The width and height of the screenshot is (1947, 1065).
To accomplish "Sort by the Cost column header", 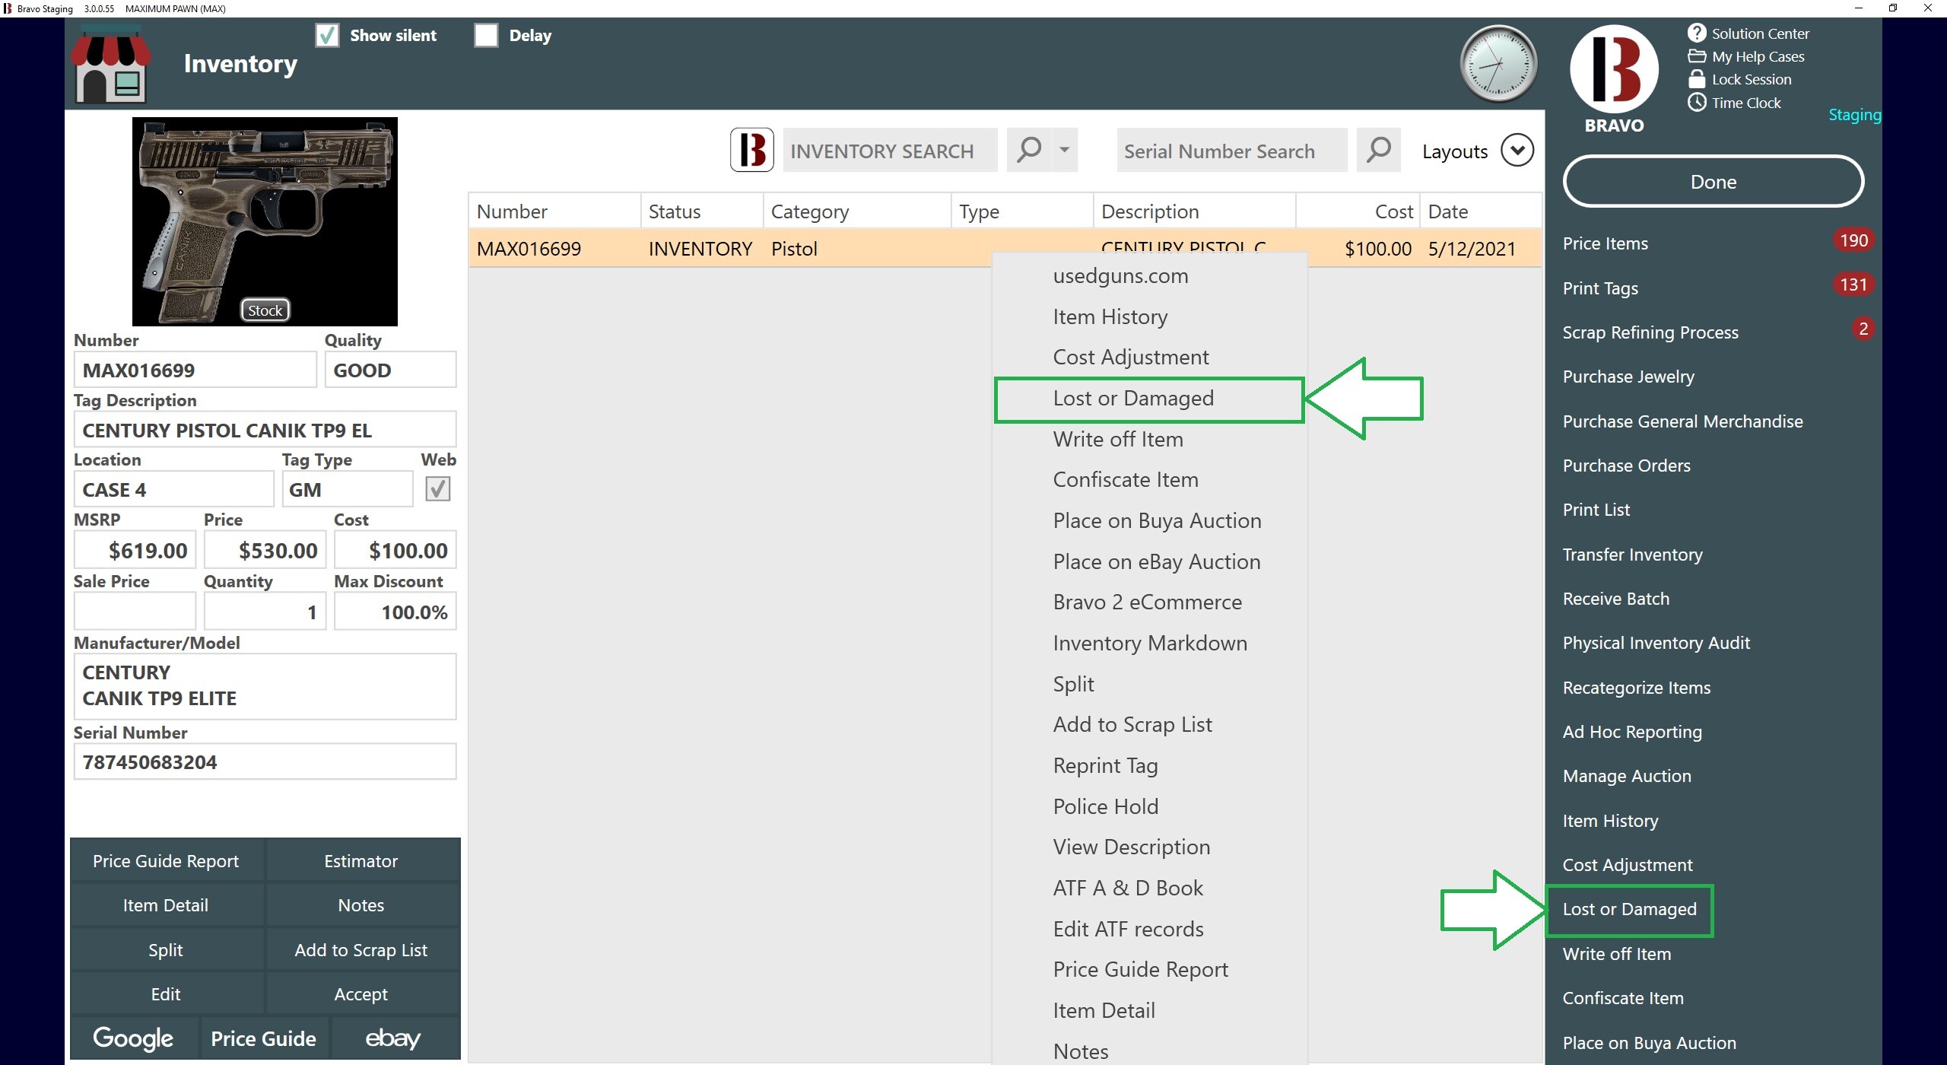I will click(1357, 211).
